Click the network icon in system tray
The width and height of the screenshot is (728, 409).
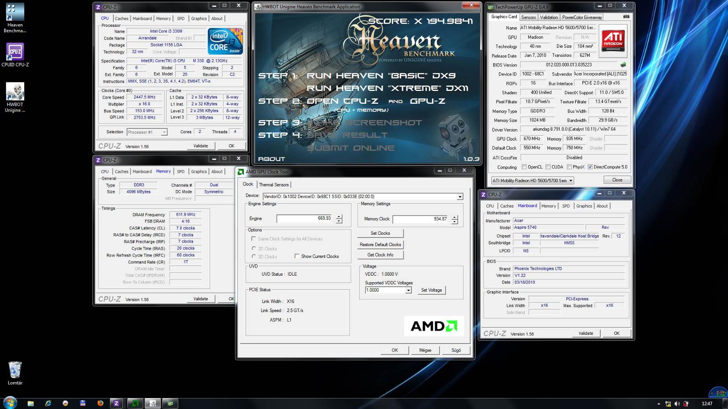tap(668, 404)
